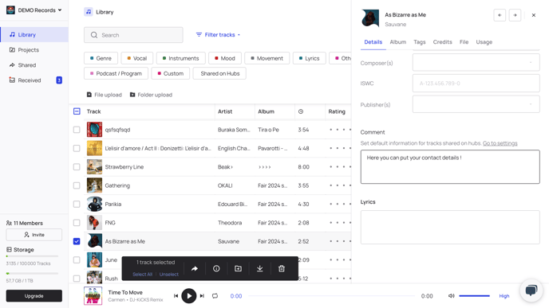The height and width of the screenshot is (308, 549).
Task: Click Select All in selection bar
Action: click(142, 275)
